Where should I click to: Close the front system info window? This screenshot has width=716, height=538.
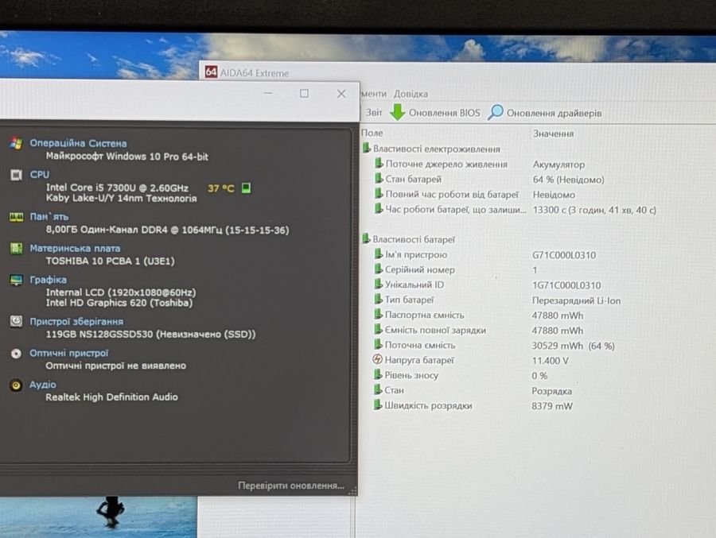(x=341, y=94)
